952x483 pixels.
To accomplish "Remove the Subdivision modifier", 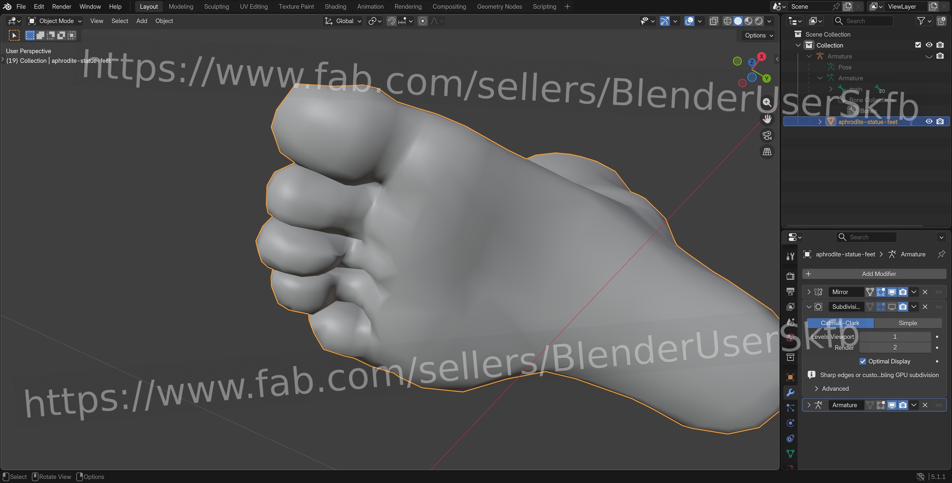I will tap(925, 307).
